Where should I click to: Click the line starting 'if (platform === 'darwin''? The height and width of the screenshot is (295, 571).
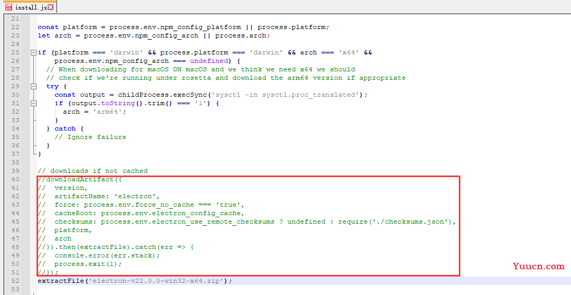click(205, 53)
